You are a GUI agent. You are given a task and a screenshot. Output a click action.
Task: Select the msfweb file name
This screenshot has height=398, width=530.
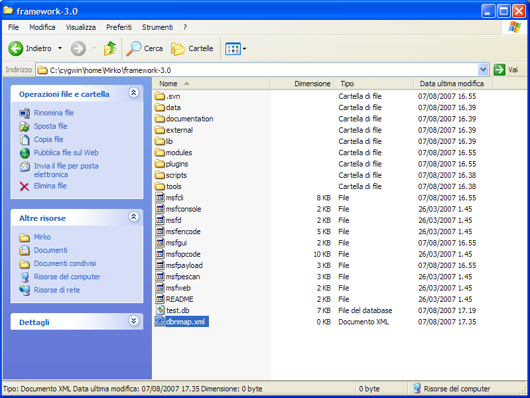click(x=178, y=288)
